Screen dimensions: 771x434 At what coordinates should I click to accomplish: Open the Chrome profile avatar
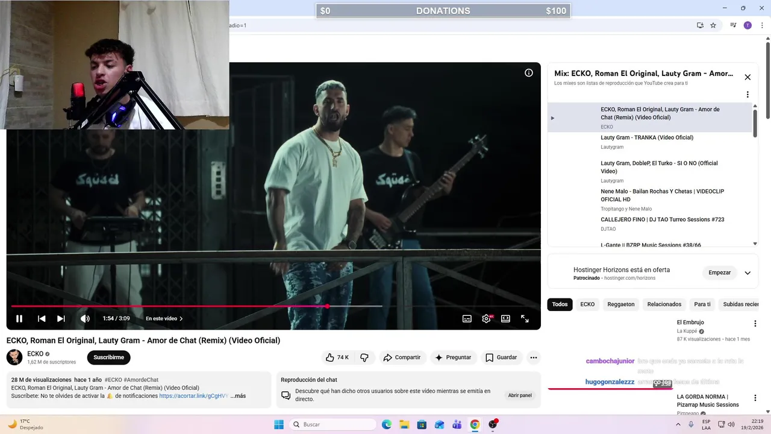tap(748, 25)
